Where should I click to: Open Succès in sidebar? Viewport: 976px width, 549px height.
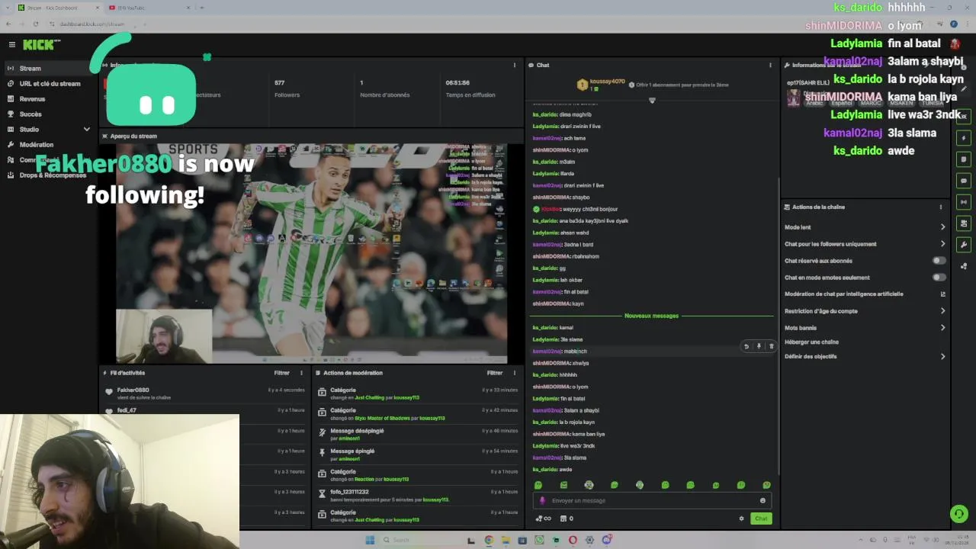[30, 114]
